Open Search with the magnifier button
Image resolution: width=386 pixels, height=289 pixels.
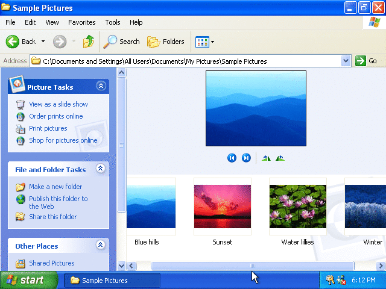click(x=121, y=42)
